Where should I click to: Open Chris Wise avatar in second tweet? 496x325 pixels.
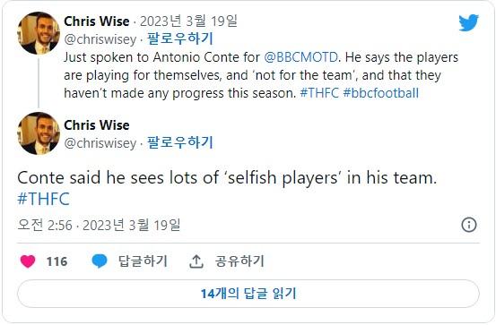(39, 133)
